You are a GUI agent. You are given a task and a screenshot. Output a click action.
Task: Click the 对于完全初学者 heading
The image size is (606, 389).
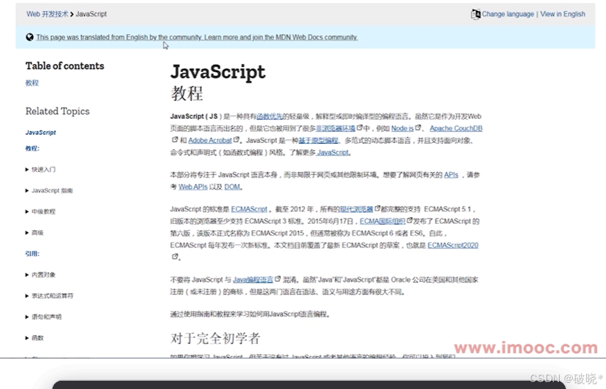click(215, 339)
